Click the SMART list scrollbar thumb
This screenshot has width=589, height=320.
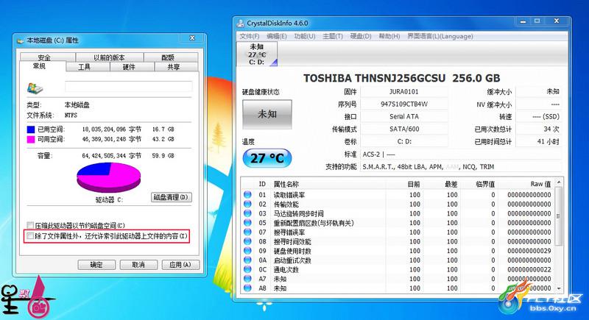click(x=559, y=216)
